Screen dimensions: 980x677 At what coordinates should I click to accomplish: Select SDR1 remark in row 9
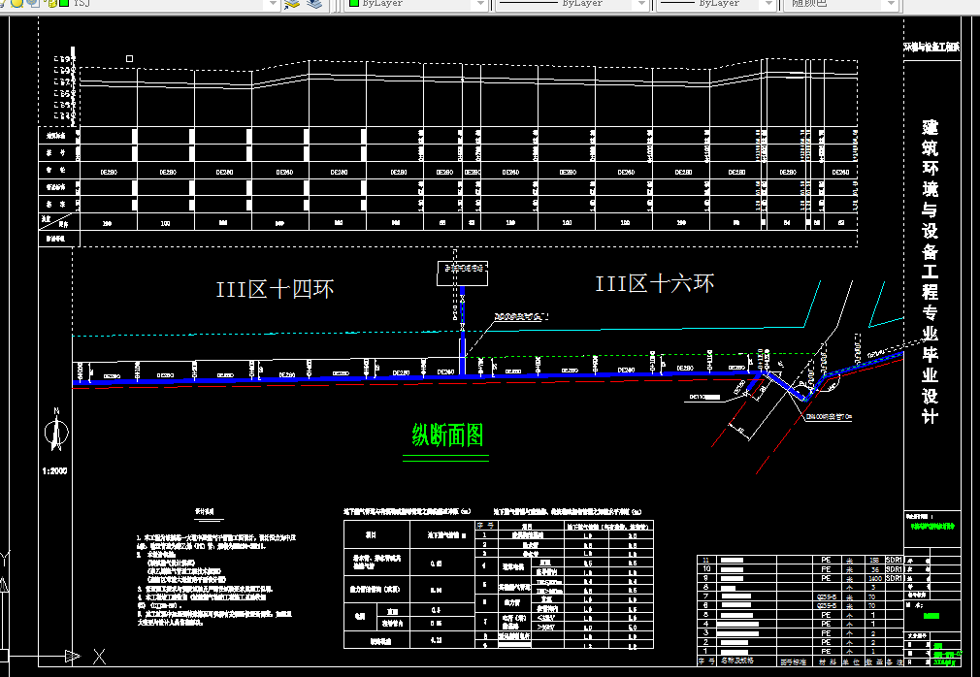point(894,578)
